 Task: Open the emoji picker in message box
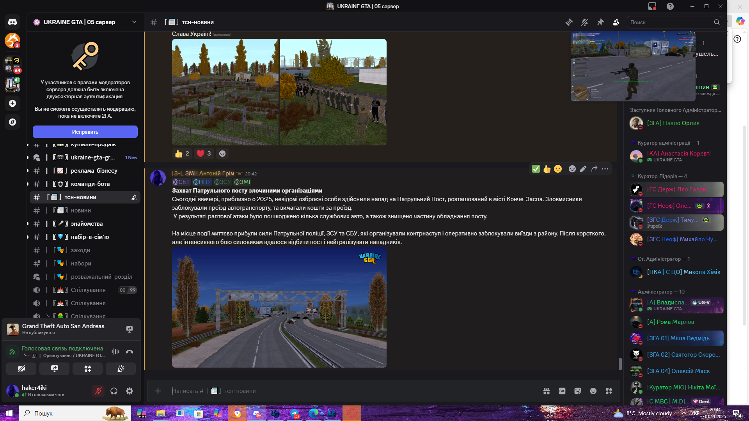[x=593, y=391]
